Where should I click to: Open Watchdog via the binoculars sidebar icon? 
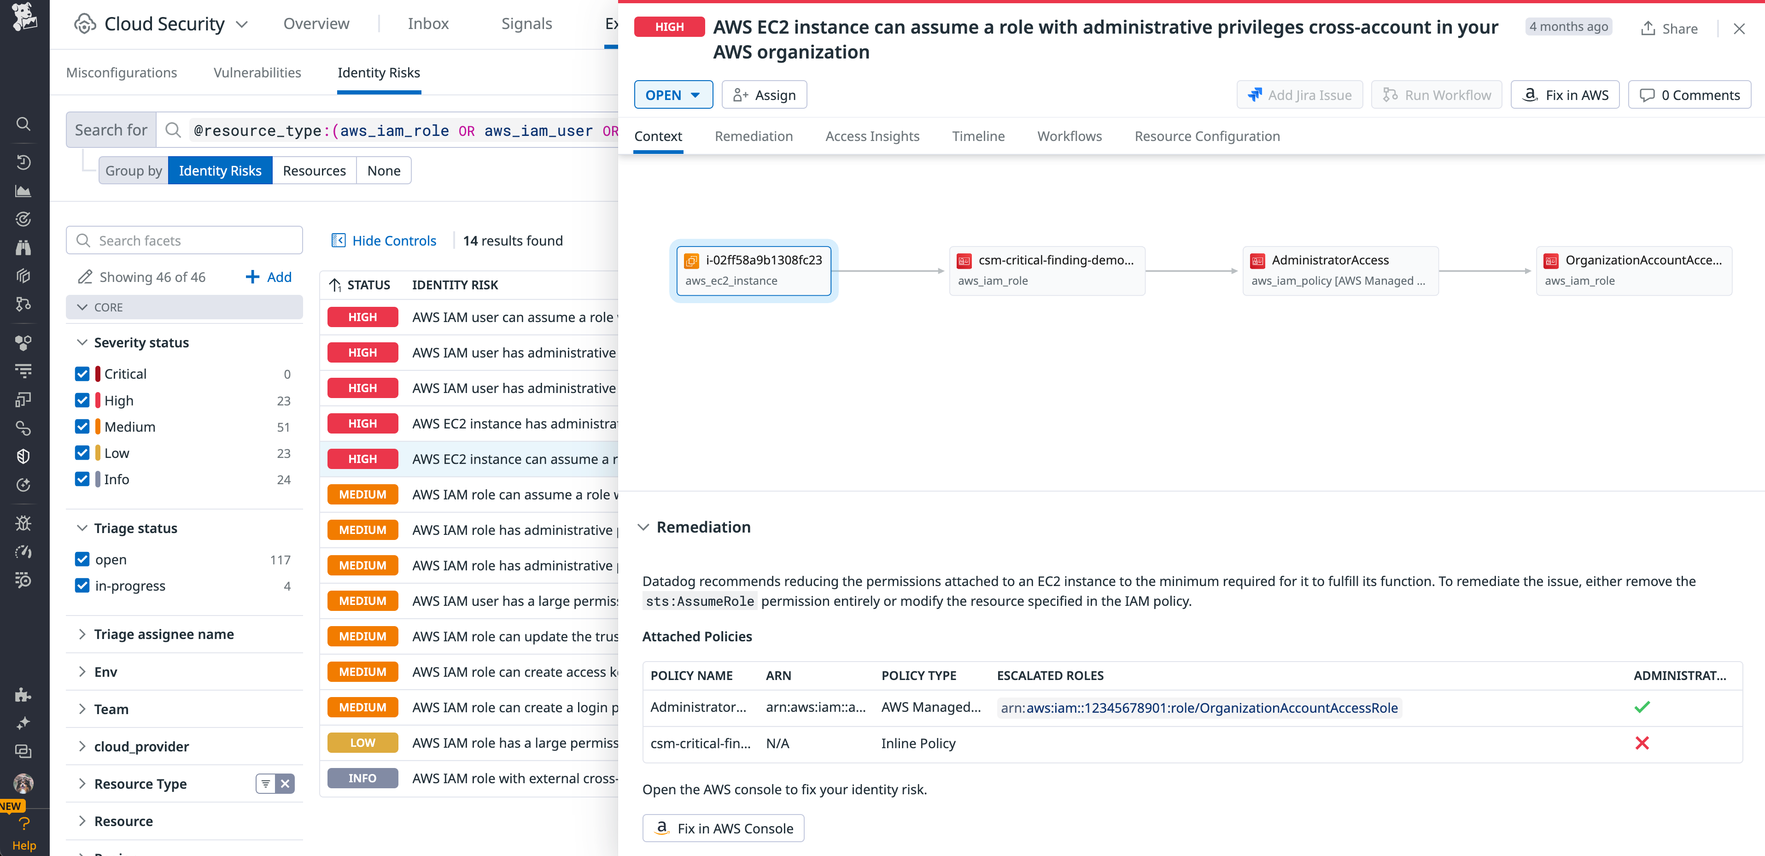click(23, 247)
